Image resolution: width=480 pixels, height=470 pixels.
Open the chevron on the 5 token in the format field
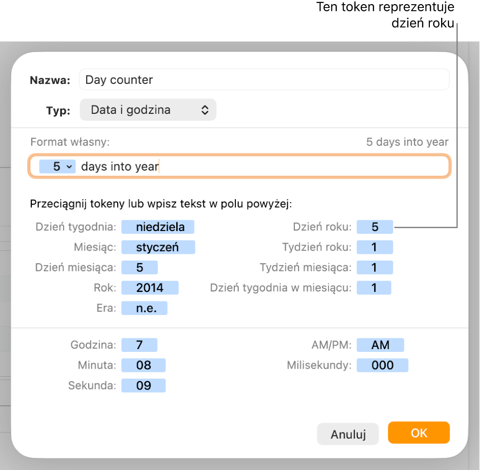pyautogui.click(x=69, y=167)
